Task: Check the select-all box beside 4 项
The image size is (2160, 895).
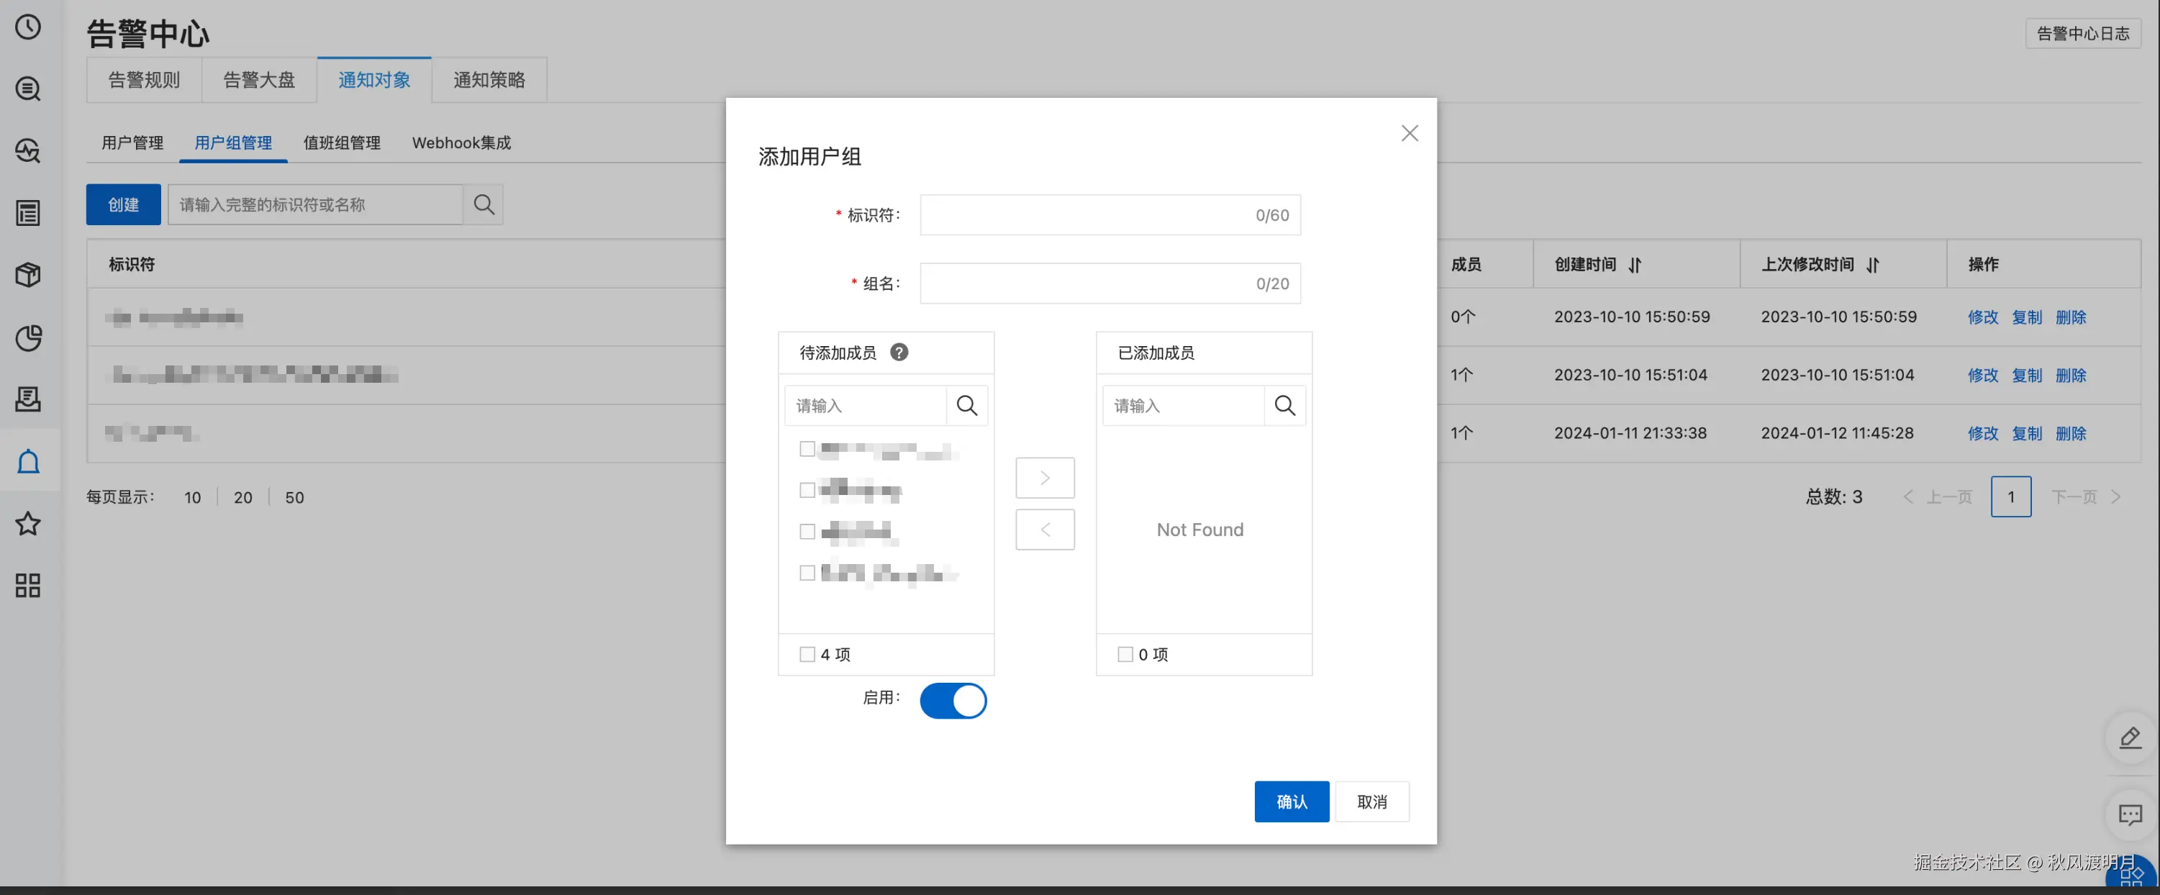Action: [x=807, y=654]
